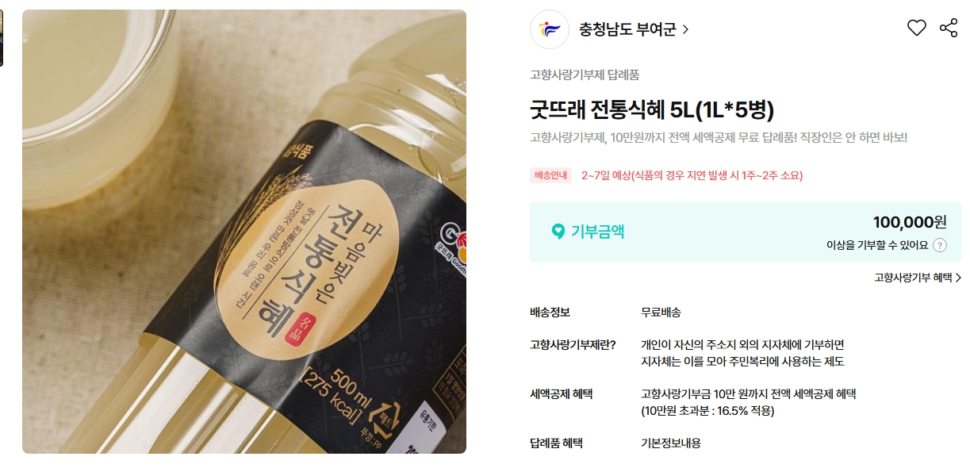
Task: Add product to wishlist with heart icon
Action: pos(917,29)
